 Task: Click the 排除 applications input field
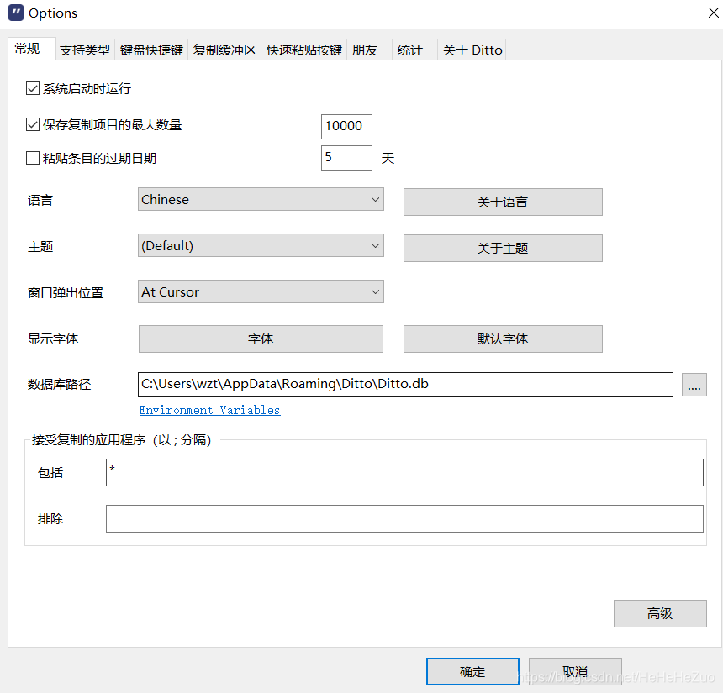click(x=404, y=519)
